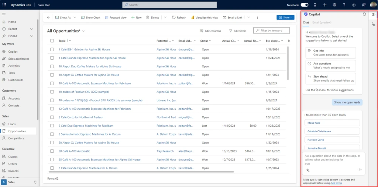378x187 pixels.
Task: Toggle the New look switch
Action: (305, 5)
